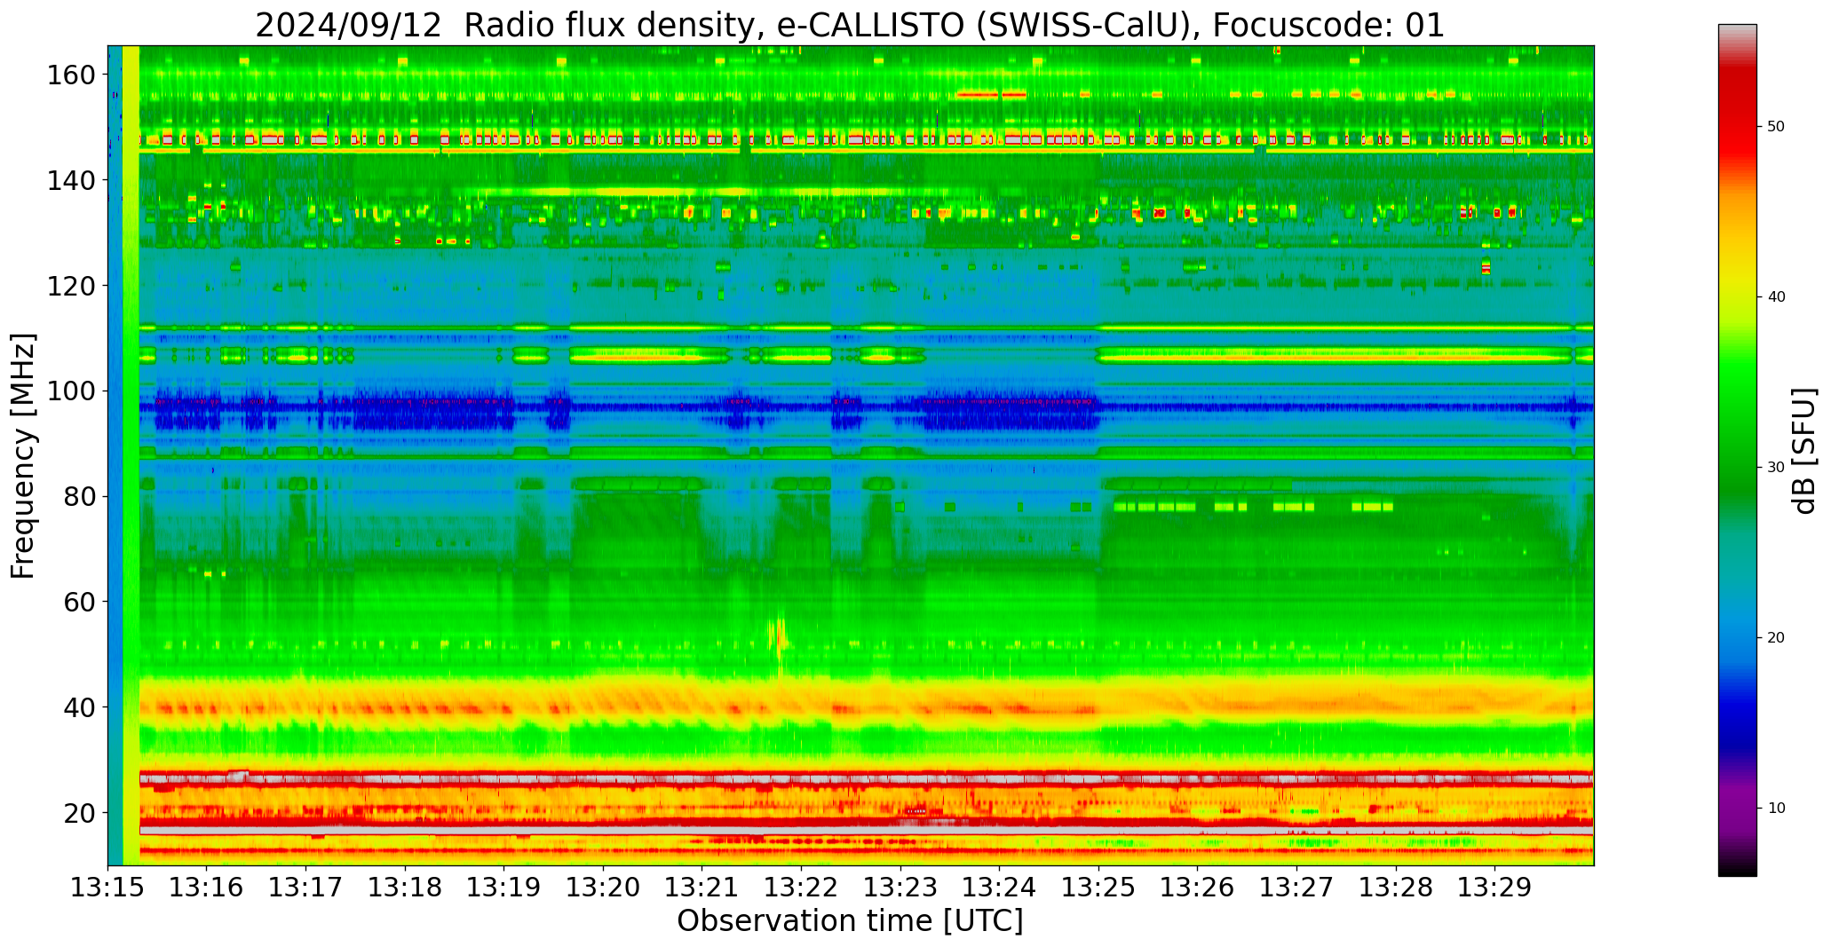Screen dimensions: 1831x947
Task: Click the 100 frequency tick label
Action: tap(71, 391)
